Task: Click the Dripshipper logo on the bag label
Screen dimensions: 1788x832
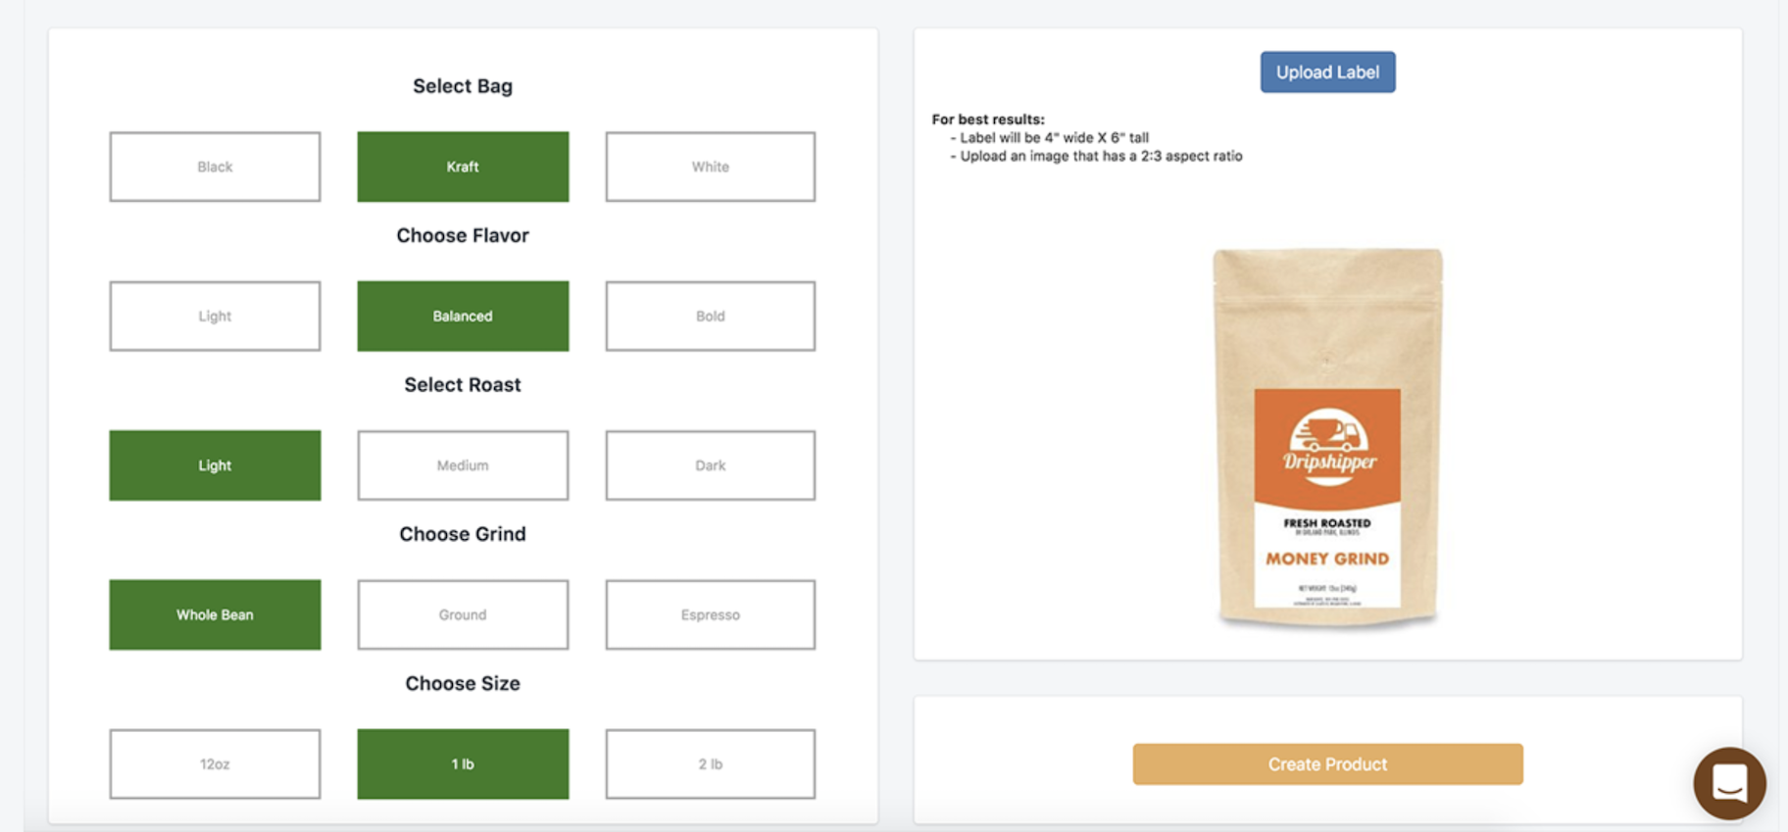Action: tap(1328, 444)
